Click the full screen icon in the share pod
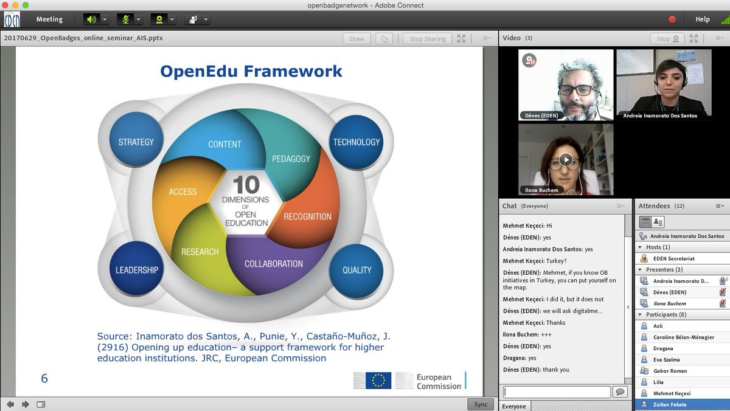 [x=461, y=38]
